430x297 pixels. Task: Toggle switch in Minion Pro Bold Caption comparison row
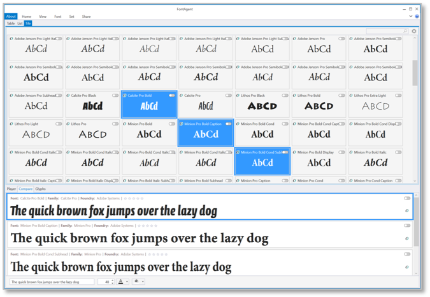[407, 226]
